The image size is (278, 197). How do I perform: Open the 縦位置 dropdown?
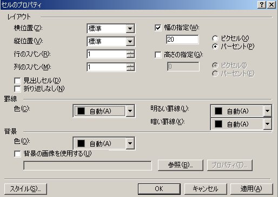click(x=130, y=42)
